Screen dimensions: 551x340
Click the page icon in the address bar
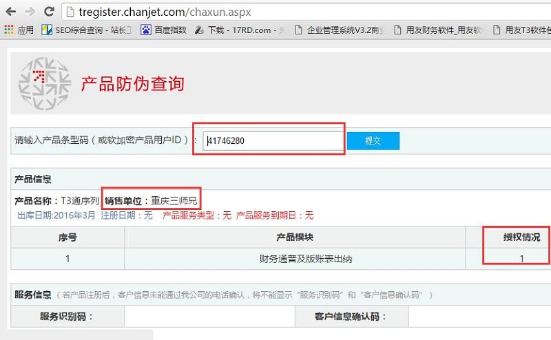[x=70, y=12]
